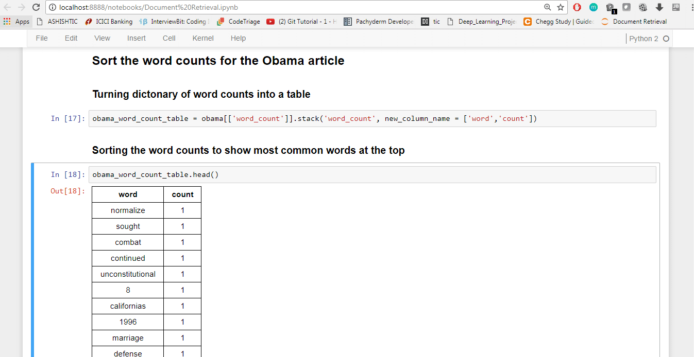Click the Jupyter kernel idle indicator circle
The height and width of the screenshot is (357, 694).
point(666,39)
